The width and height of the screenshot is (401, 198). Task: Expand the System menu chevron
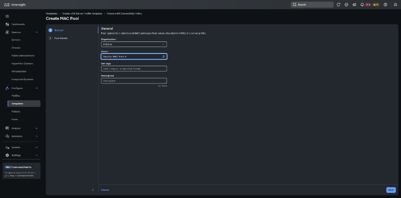click(x=36, y=147)
